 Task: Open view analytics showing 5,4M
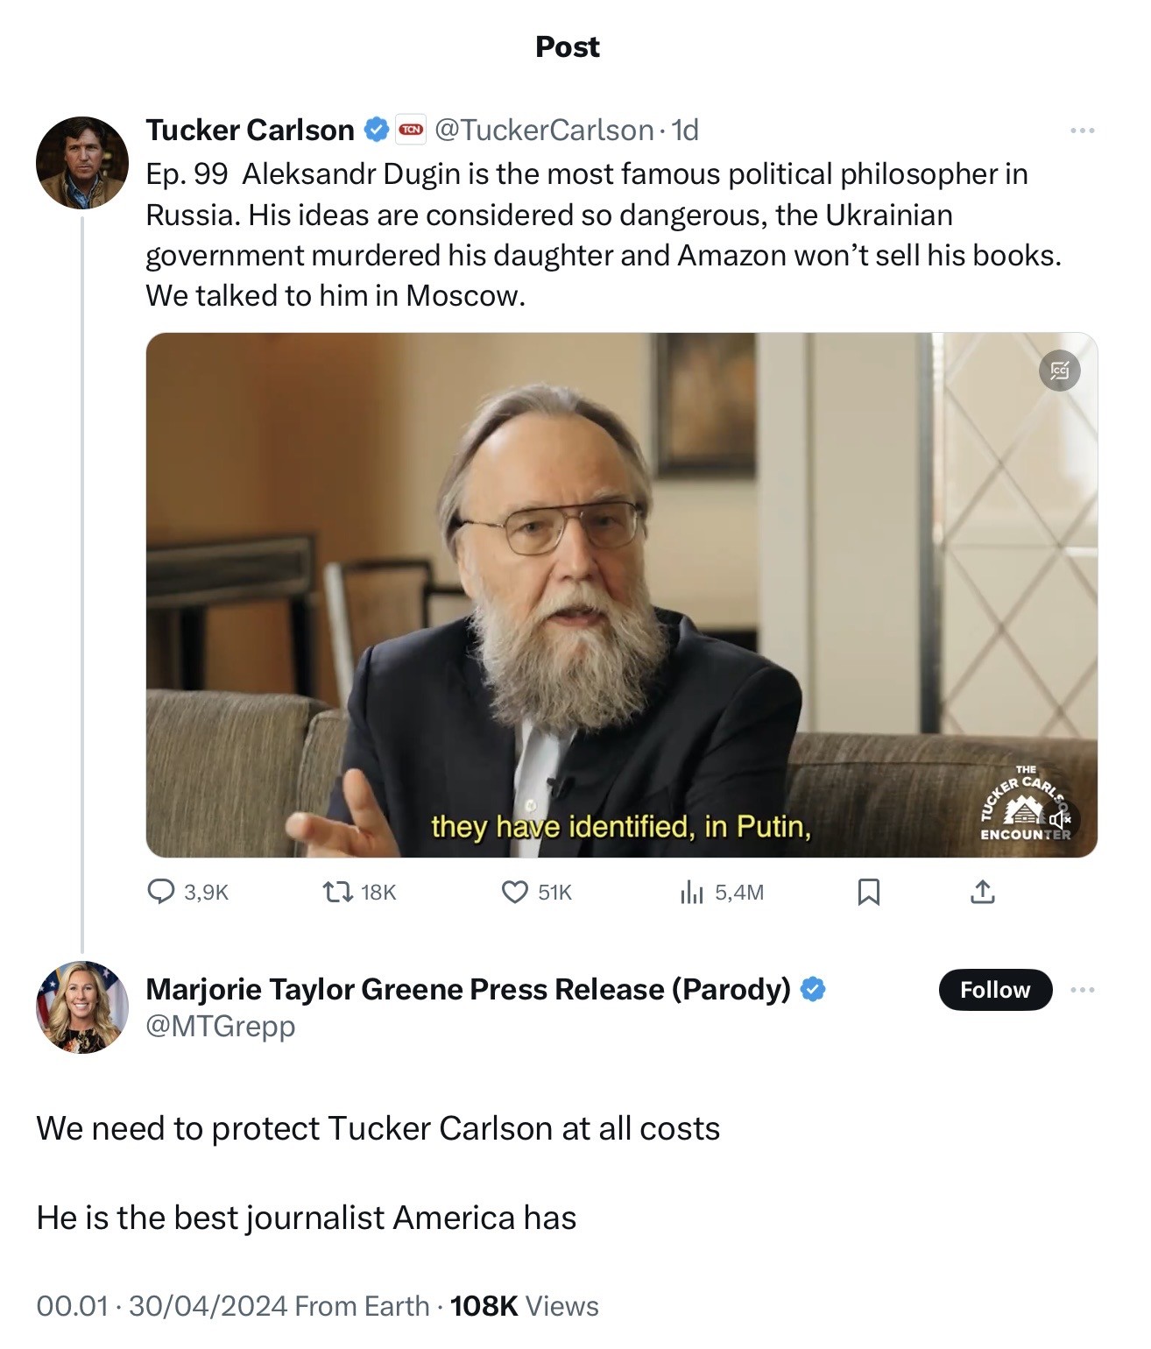(x=692, y=892)
